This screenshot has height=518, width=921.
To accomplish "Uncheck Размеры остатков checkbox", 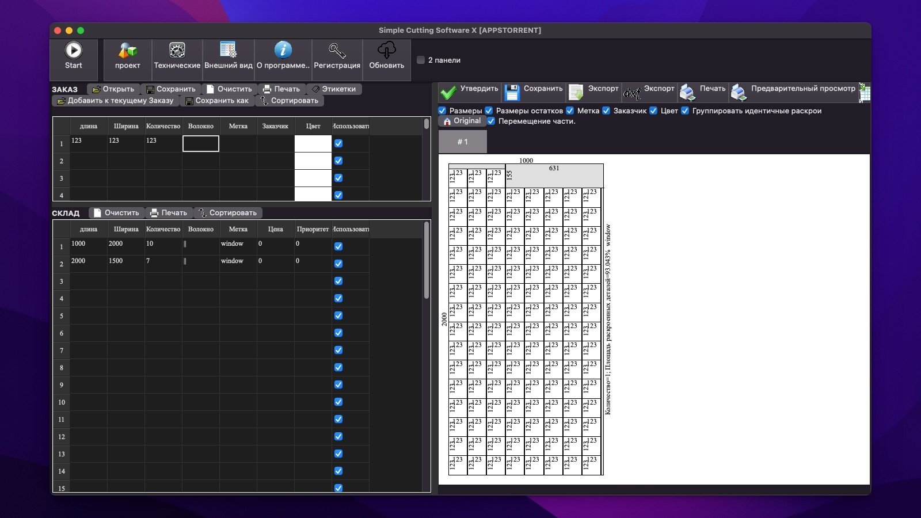I will point(489,111).
